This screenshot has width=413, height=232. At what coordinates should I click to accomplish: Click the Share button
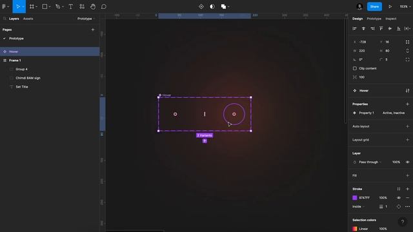point(374,6)
